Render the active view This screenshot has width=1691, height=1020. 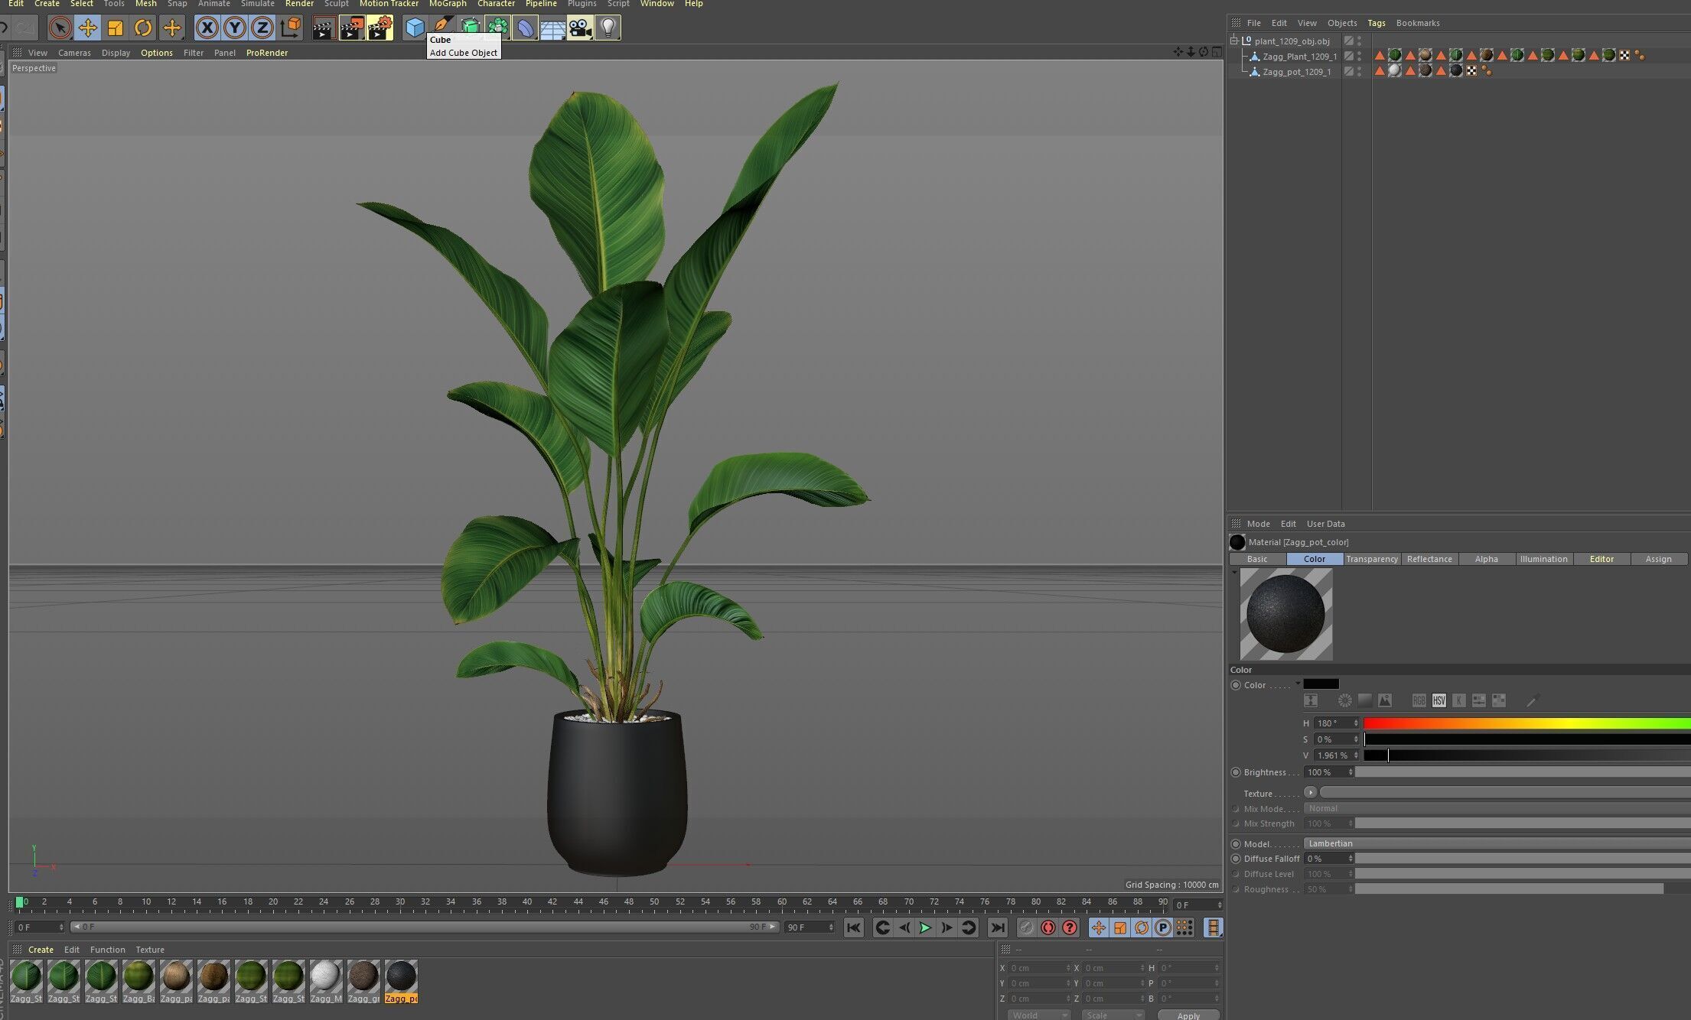pos(324,28)
